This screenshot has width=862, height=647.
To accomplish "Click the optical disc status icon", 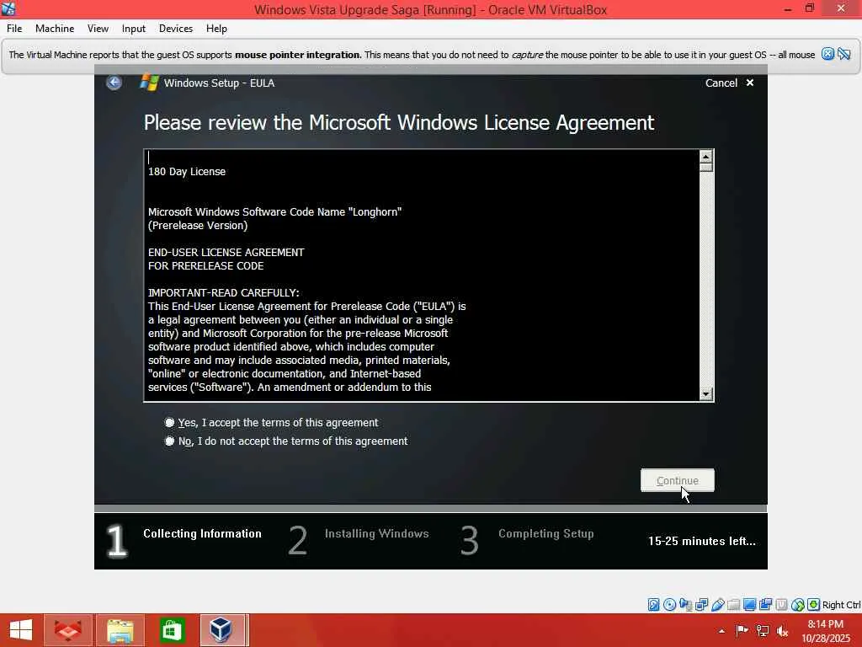I will (x=669, y=605).
